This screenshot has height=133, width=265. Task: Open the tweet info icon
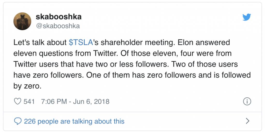click(247, 102)
